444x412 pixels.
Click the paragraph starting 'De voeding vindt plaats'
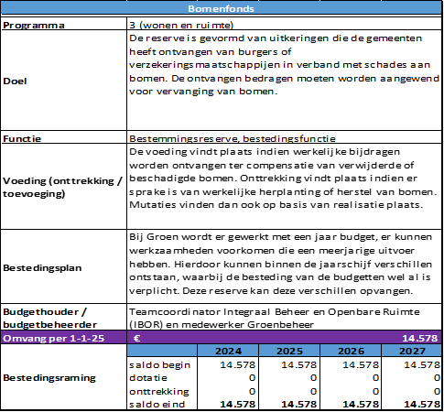point(283,179)
